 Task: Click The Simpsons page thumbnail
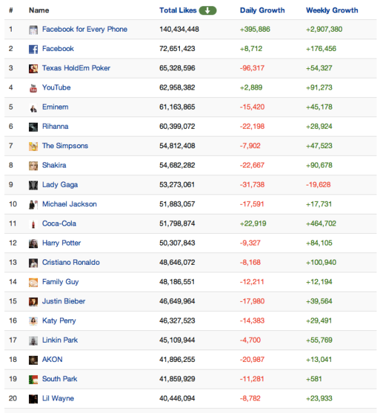click(33, 146)
